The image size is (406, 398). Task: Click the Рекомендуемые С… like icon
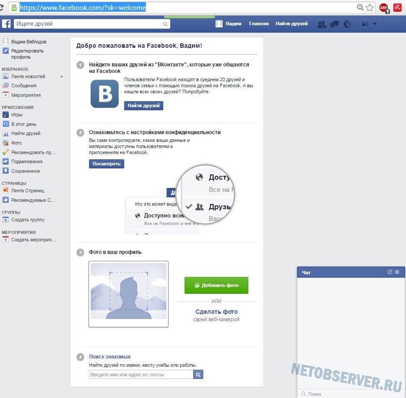[6, 200]
